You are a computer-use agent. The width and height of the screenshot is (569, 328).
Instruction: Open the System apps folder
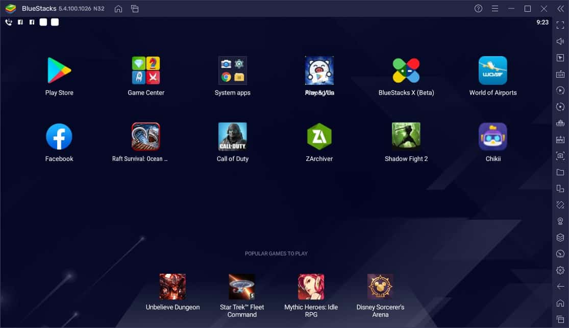coord(233,71)
